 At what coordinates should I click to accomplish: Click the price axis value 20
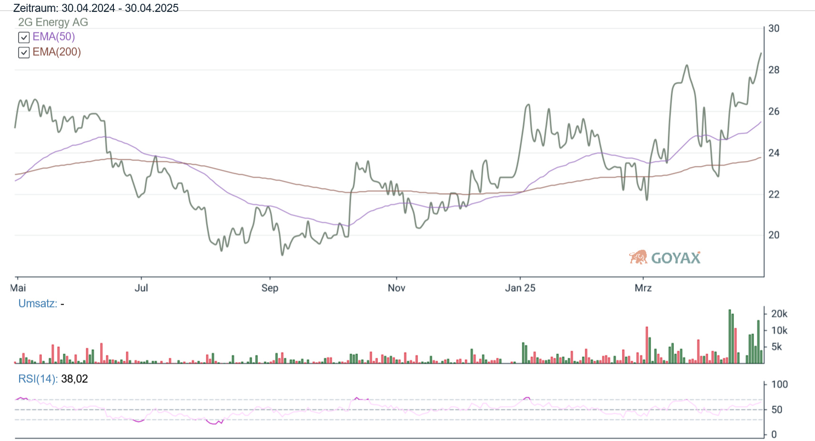[774, 235]
